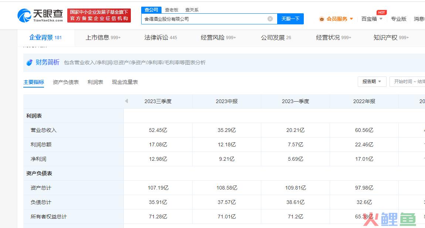The width and height of the screenshot is (425, 228).
Task: Open the 公司发展 tab
Action: [x=276, y=38]
